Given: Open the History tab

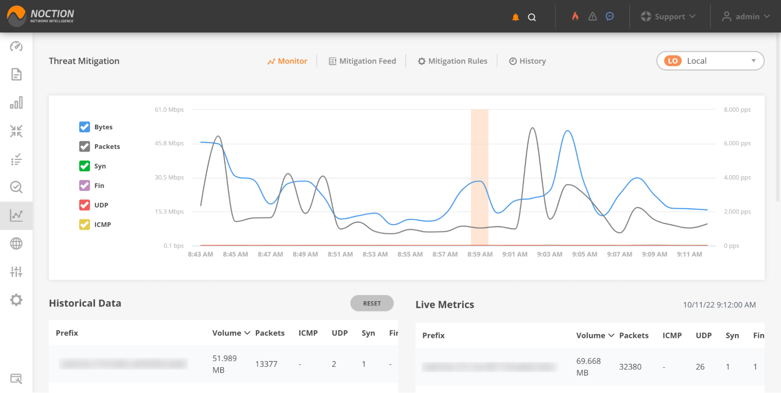Looking at the screenshot, I should (x=527, y=61).
